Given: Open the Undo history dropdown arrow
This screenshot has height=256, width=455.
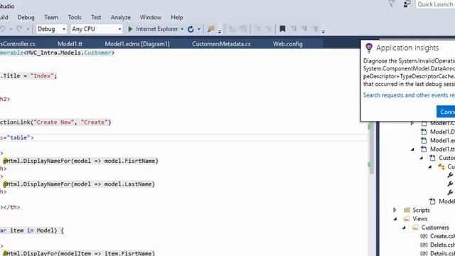Looking at the screenshot, I should (x=11, y=29).
